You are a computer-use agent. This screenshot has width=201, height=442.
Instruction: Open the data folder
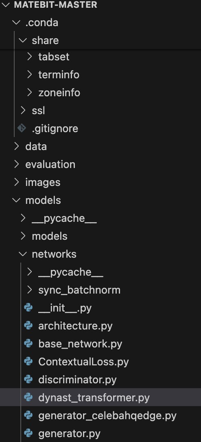point(36,146)
